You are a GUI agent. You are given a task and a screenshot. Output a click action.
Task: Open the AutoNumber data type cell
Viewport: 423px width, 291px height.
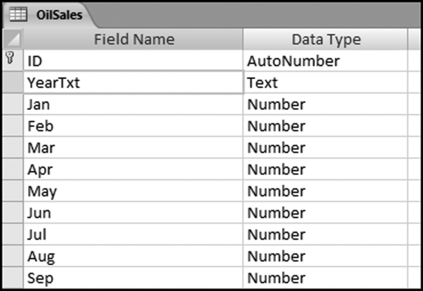tap(325, 61)
